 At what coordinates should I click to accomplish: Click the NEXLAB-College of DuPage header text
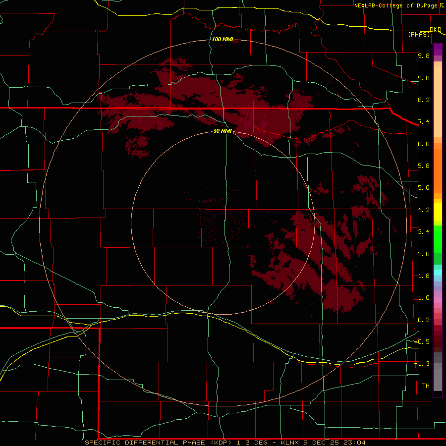[x=395, y=5]
